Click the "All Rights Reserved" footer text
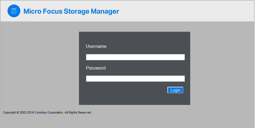The image size is (255, 128). pyautogui.click(x=78, y=113)
